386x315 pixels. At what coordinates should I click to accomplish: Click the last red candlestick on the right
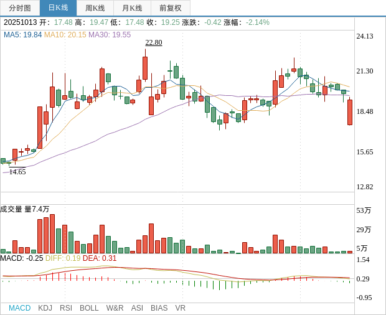pos(350,112)
